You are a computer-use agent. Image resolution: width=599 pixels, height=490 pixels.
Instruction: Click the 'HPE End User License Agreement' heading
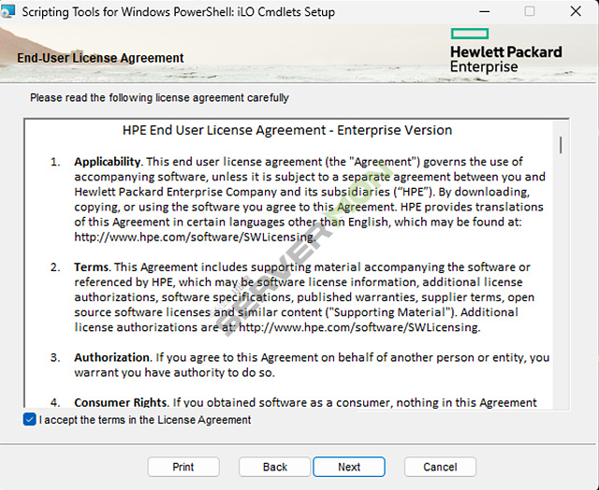tap(287, 130)
